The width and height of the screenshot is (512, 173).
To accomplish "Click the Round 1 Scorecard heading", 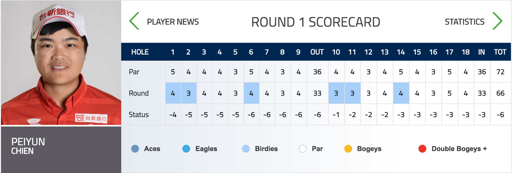I will 316,22.
